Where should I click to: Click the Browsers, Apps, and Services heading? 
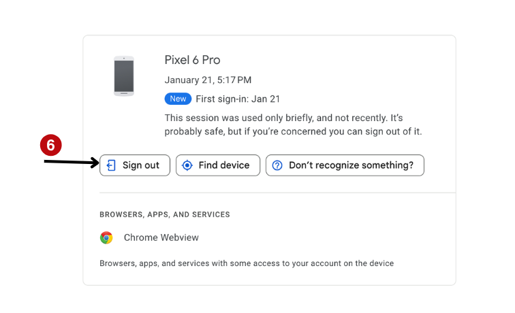pos(165,214)
